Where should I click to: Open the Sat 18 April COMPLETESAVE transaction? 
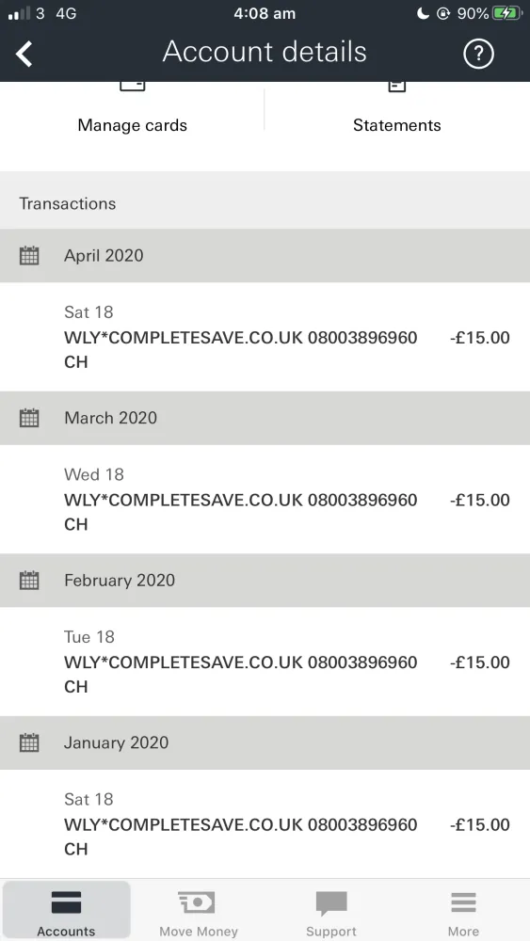(x=265, y=337)
